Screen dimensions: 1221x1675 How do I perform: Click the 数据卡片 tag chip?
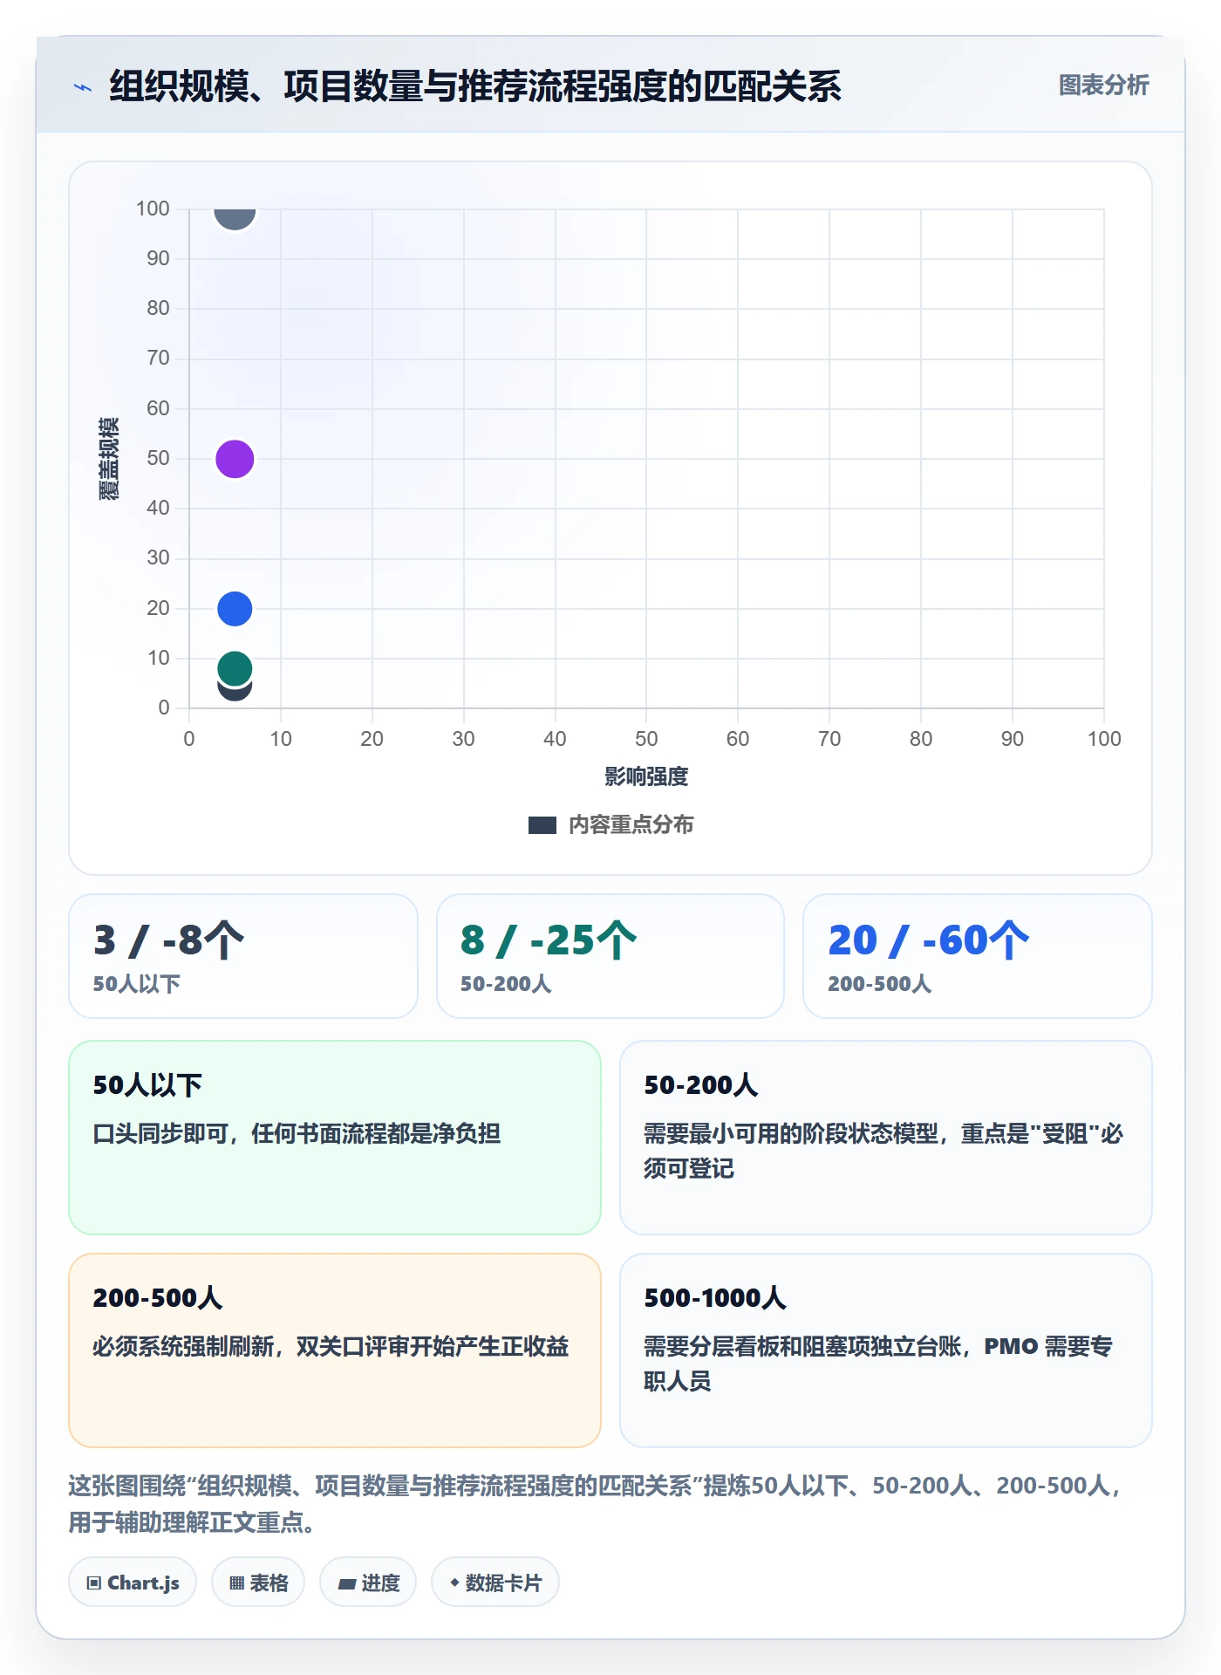pyautogui.click(x=495, y=1583)
